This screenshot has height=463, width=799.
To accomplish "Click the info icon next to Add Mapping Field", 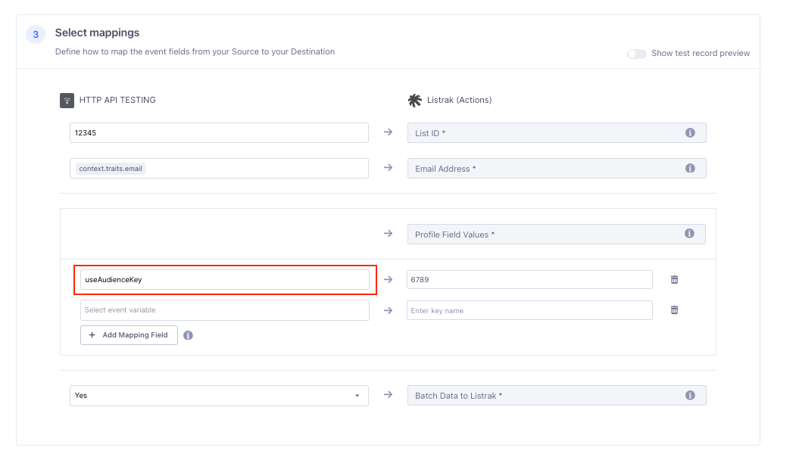I will point(188,334).
